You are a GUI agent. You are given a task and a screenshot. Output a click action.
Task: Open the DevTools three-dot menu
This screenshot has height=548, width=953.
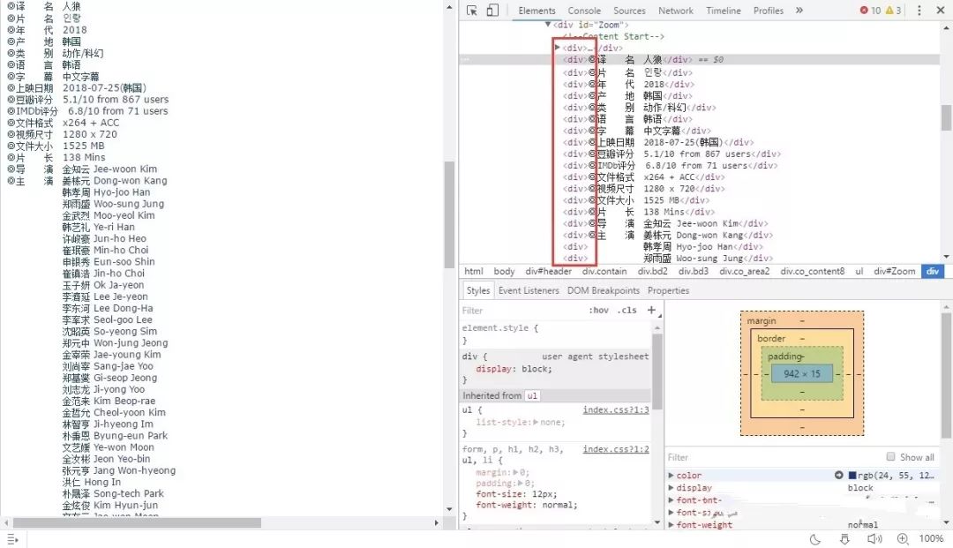[919, 11]
